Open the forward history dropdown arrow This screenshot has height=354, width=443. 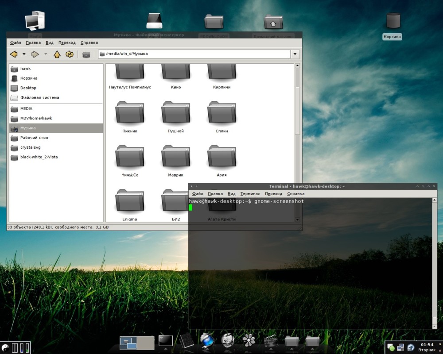click(46, 54)
